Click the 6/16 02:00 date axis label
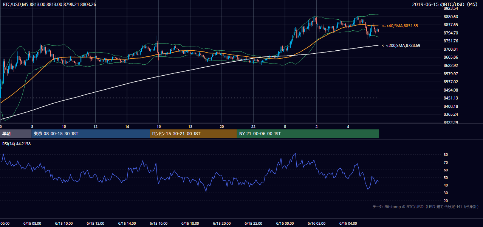The width and height of the screenshot is (483, 227). (x=316, y=224)
